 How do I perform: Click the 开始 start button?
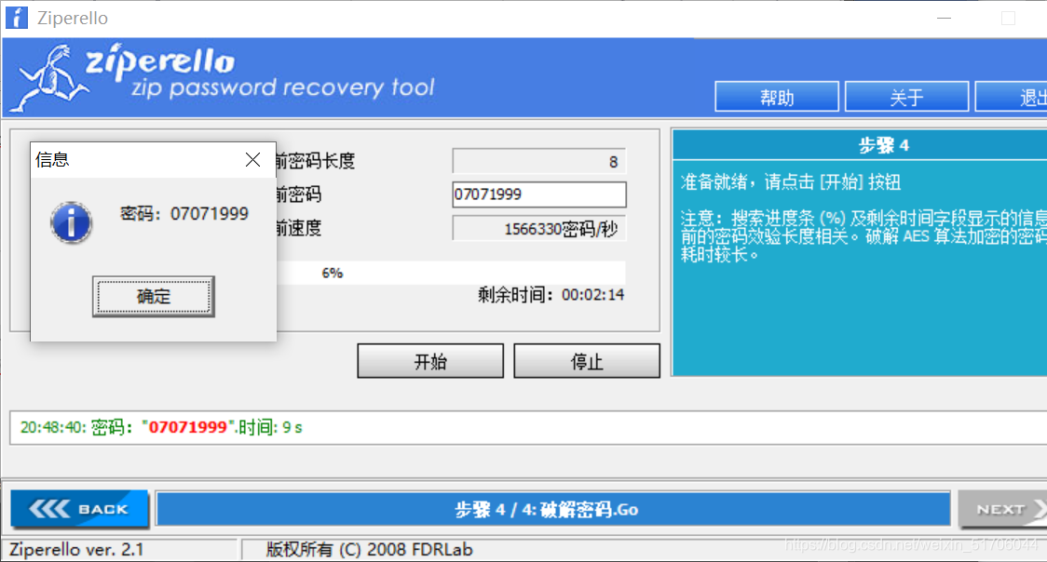click(x=430, y=361)
